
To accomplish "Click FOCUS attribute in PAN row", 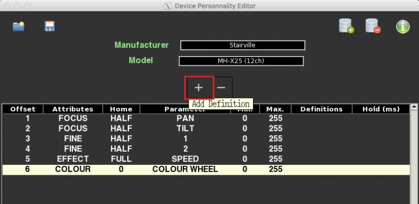I will pyautogui.click(x=73, y=118).
